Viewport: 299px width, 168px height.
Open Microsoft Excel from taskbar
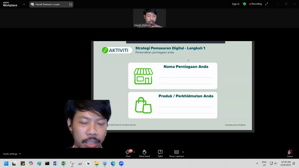coord(64,163)
